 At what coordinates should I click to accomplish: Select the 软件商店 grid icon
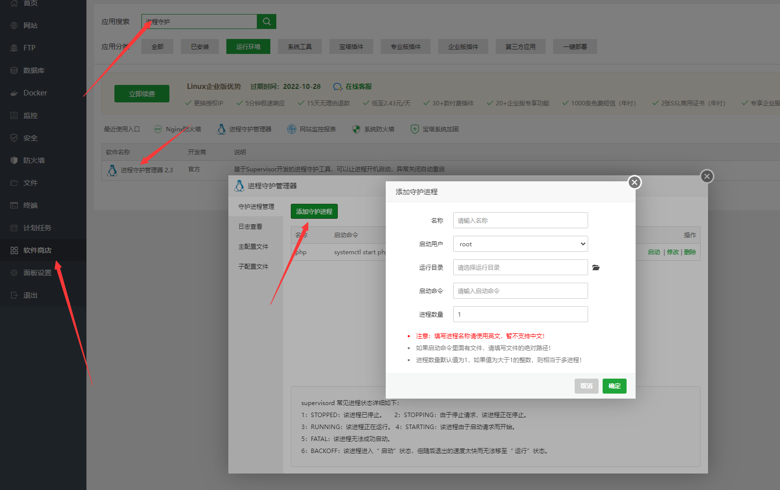(x=14, y=250)
